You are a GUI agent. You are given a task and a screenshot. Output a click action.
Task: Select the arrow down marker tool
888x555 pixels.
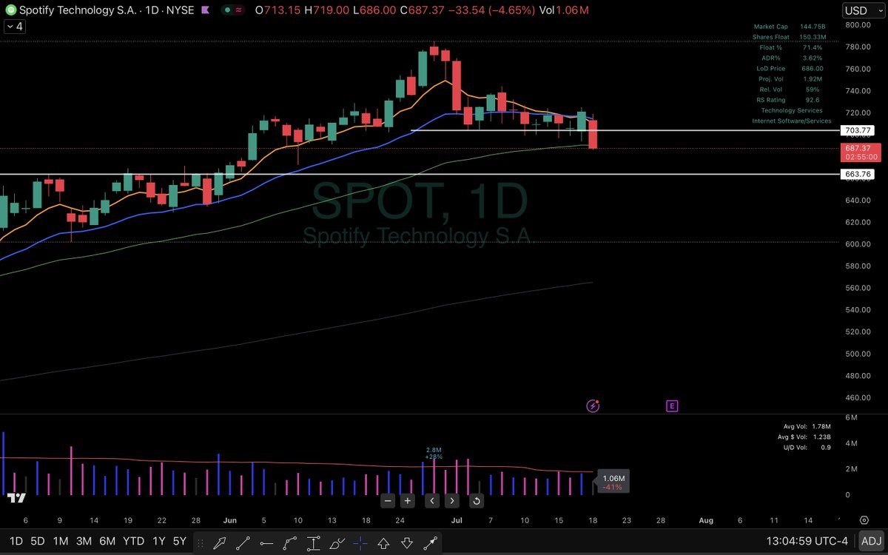pos(407,543)
